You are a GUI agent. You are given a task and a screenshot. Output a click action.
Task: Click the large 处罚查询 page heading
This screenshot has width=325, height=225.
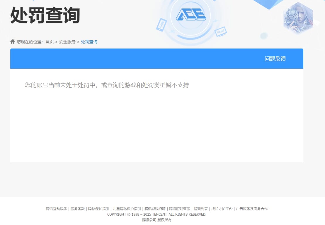[45, 15]
